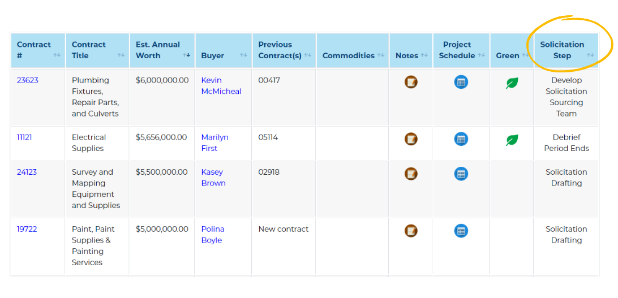Open buyer Kasey Brown link
Image resolution: width=618 pixels, height=298 pixels.
click(x=213, y=178)
